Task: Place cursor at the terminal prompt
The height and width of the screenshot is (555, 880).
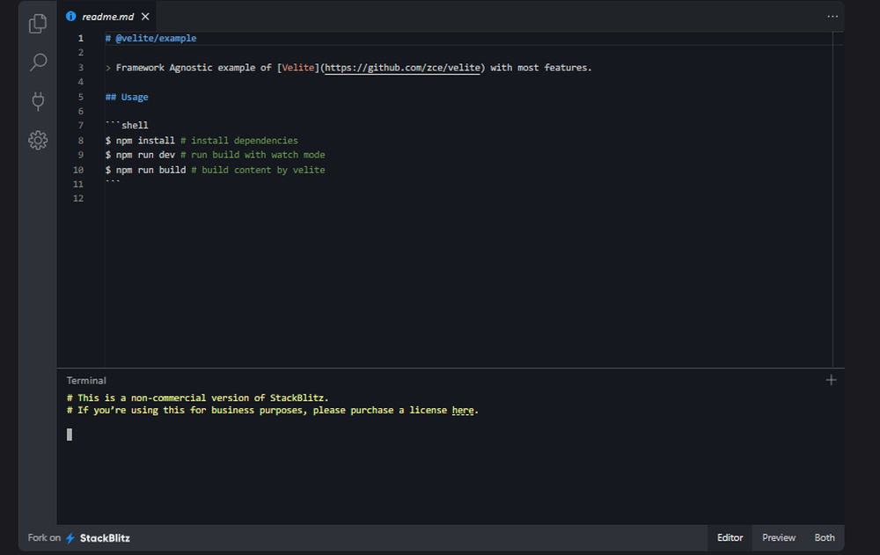Action: coord(70,434)
